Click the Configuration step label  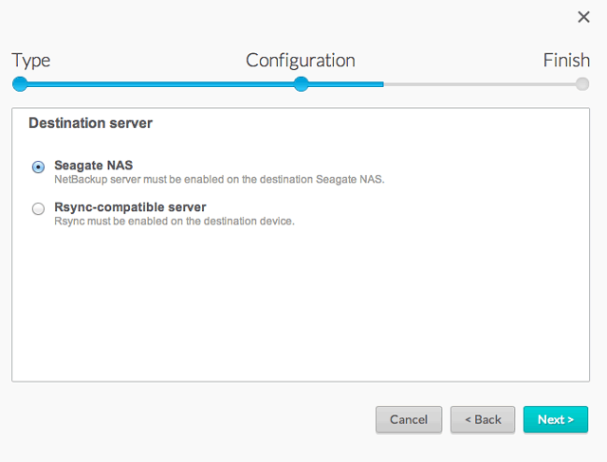pyautogui.click(x=300, y=61)
